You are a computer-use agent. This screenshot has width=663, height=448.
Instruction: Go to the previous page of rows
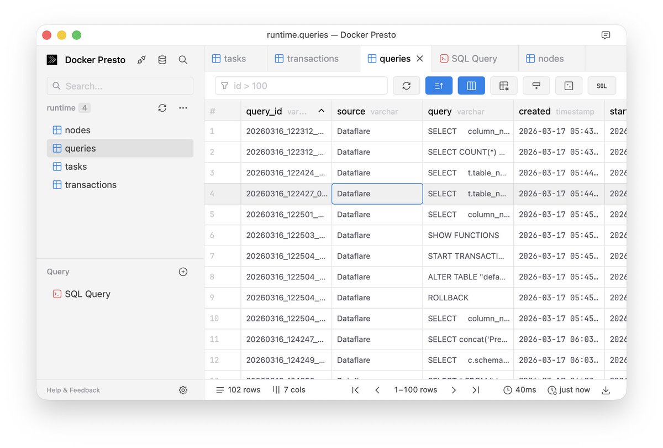377,390
